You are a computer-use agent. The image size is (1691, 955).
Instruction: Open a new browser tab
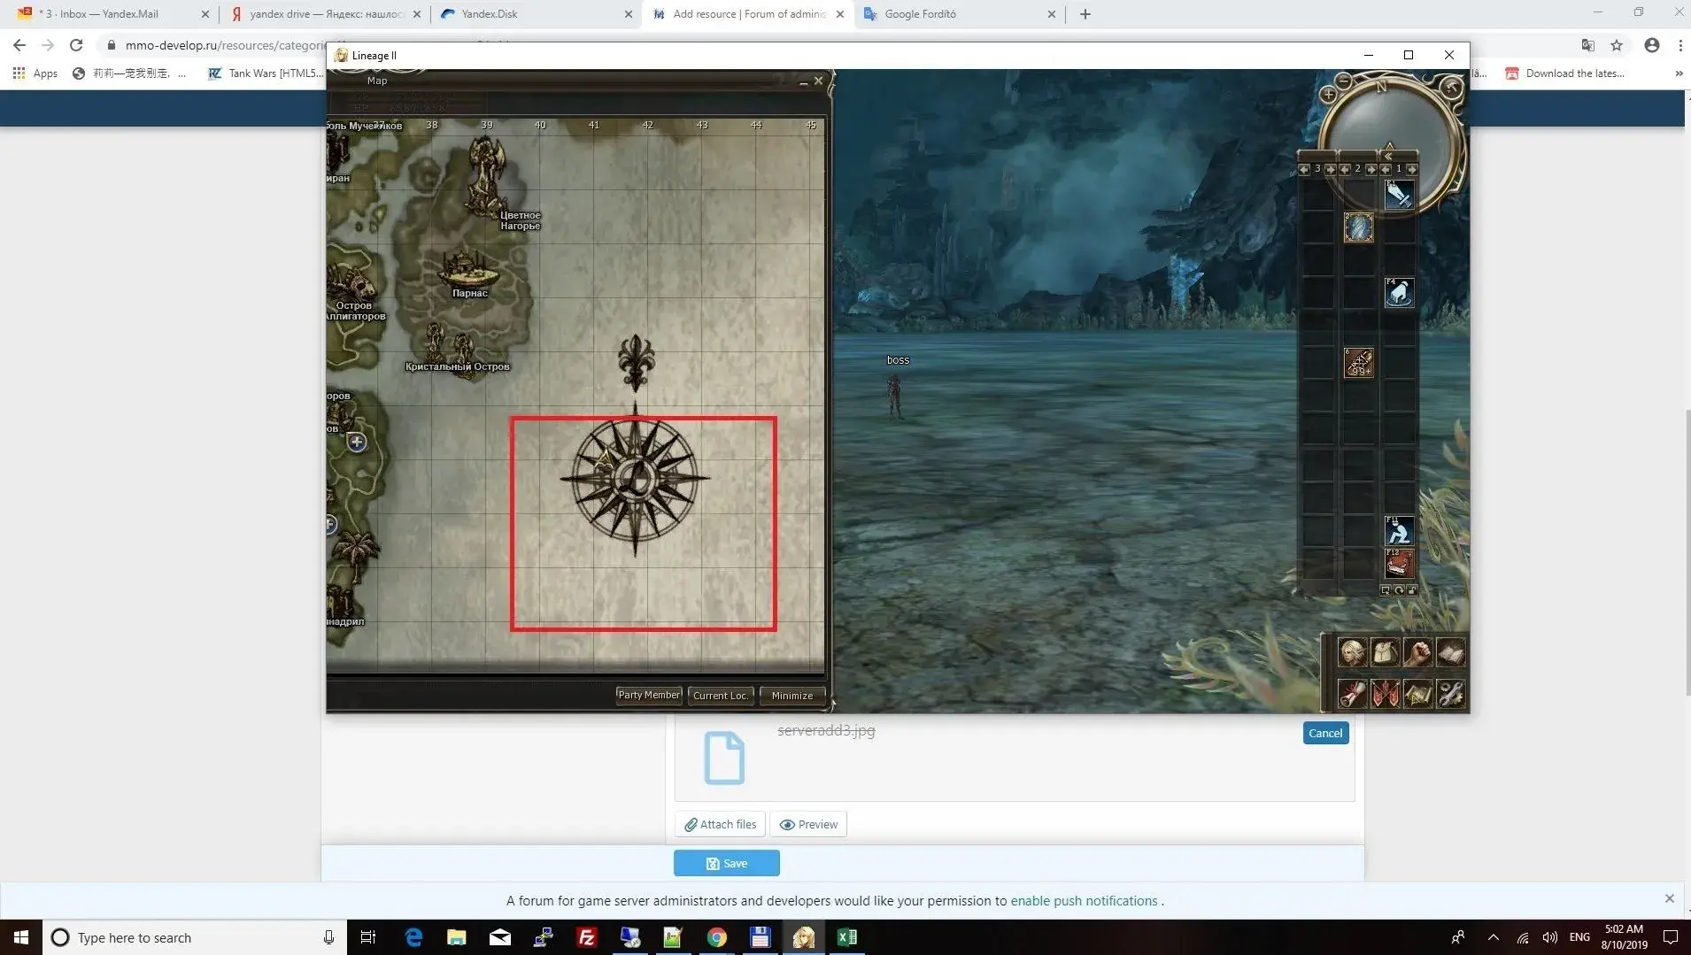coord(1085,14)
